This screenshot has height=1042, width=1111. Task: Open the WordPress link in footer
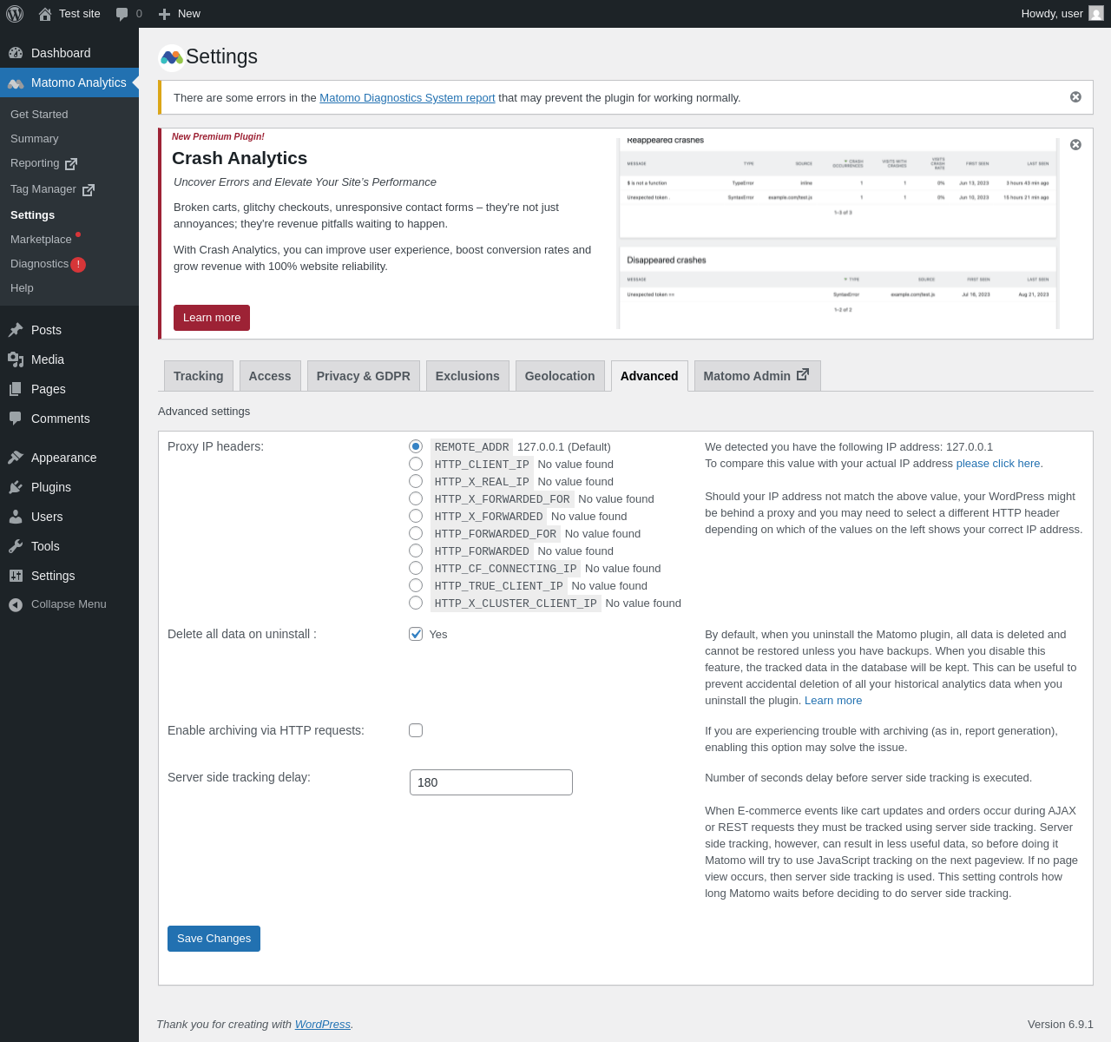point(323,1025)
